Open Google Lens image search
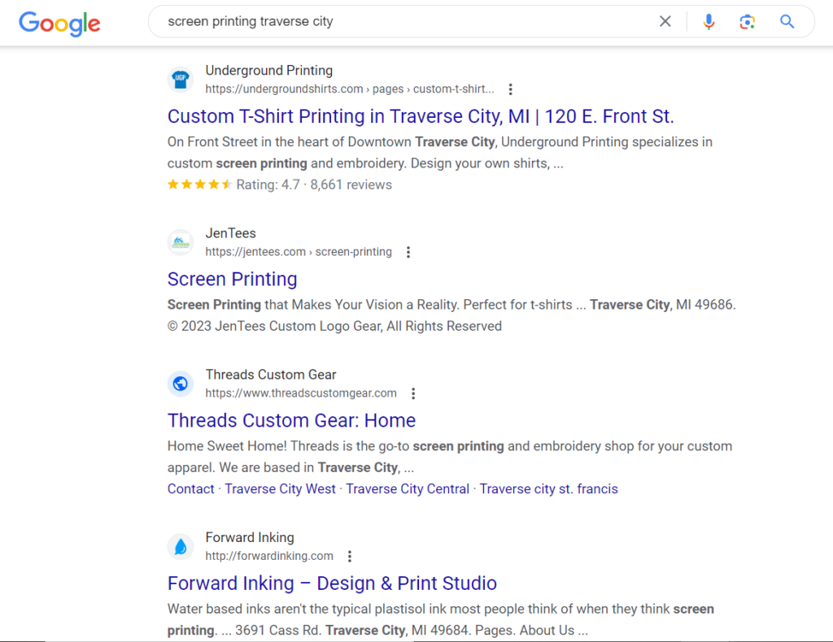The image size is (833, 642). pos(748,22)
